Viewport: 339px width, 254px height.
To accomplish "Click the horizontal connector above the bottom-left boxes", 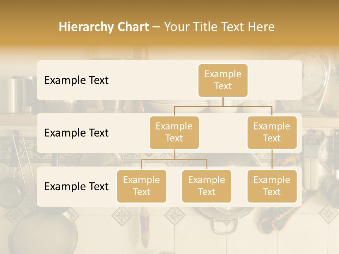I will pyautogui.click(x=174, y=159).
